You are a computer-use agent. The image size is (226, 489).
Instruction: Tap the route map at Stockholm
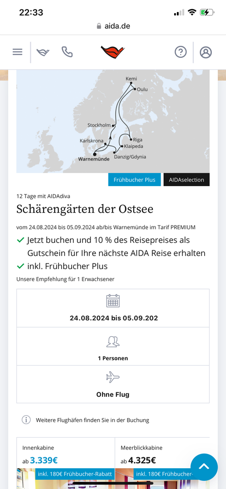pos(114,126)
